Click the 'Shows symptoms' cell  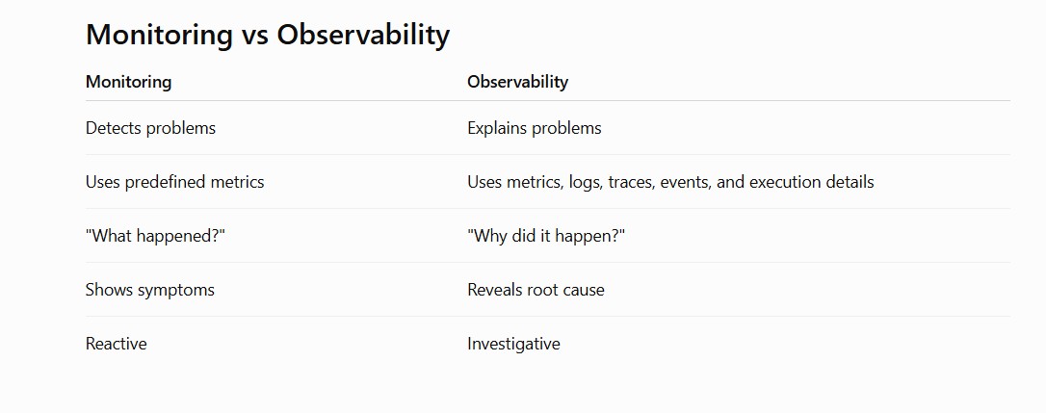(x=150, y=290)
